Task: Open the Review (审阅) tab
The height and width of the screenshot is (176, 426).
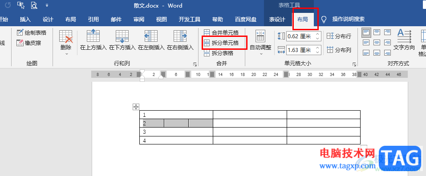Action: 139,19
